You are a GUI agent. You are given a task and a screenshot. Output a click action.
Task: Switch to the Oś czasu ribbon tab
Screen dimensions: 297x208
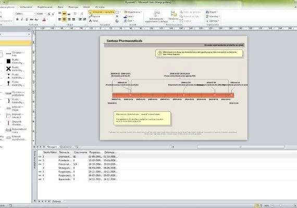click(100, 7)
